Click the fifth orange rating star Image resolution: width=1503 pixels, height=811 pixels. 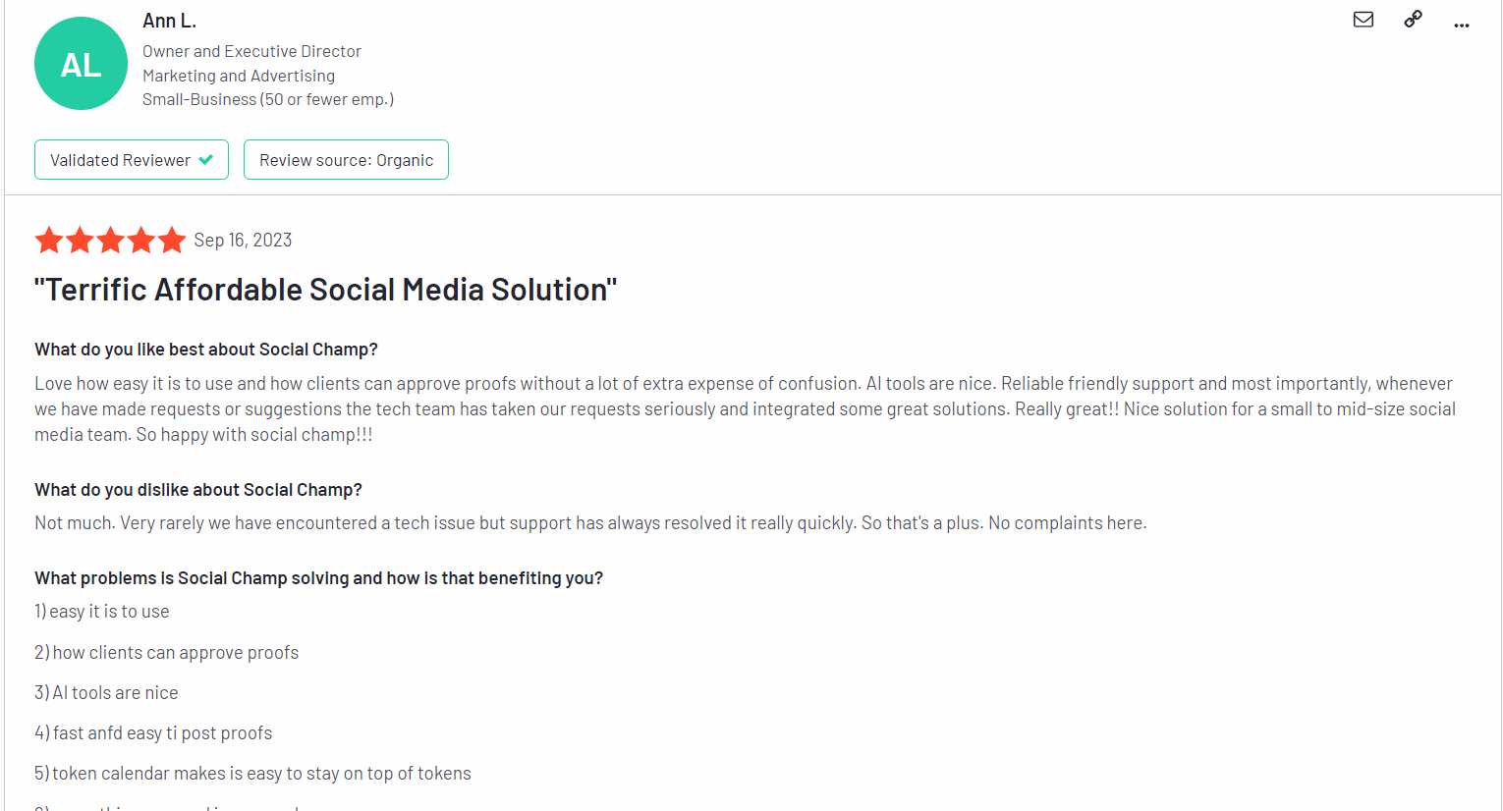172,240
